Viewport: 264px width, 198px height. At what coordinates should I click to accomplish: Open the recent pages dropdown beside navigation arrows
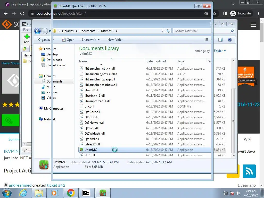click(50, 31)
